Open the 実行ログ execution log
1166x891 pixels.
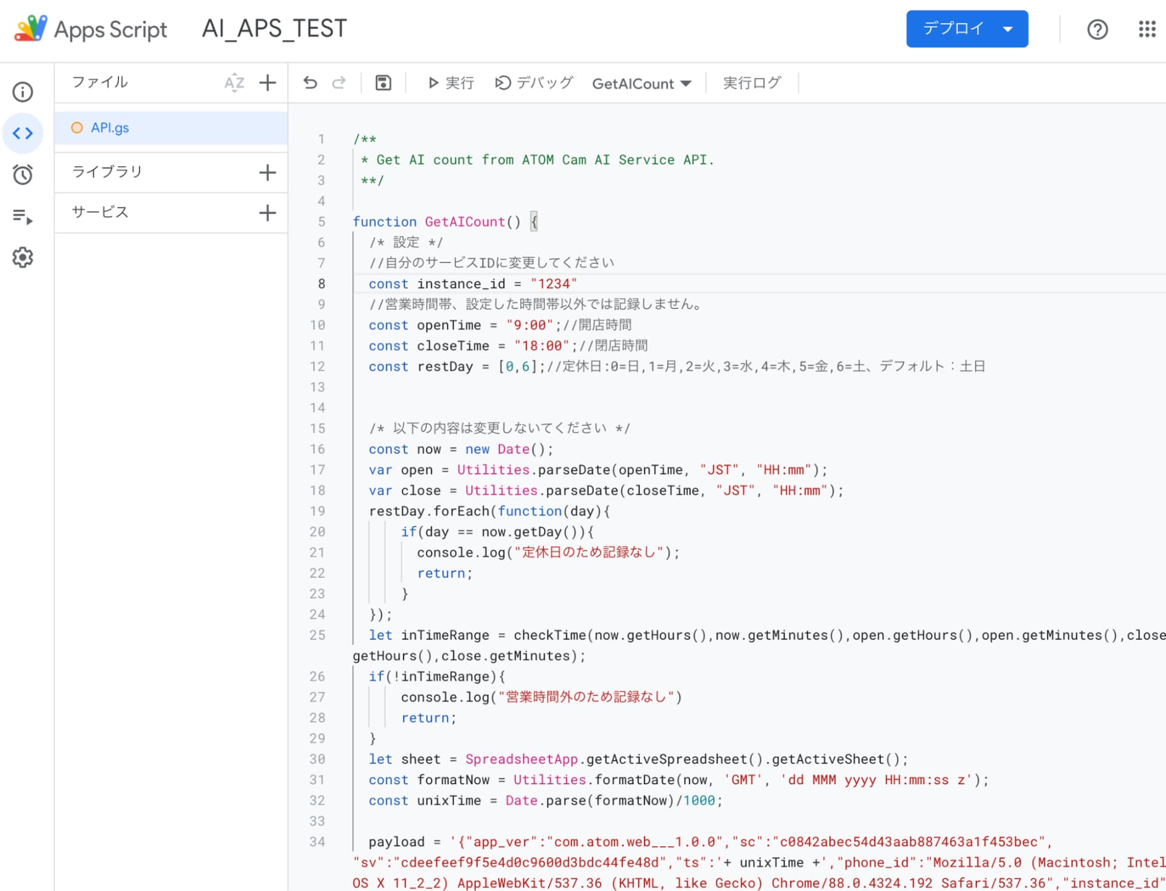click(x=752, y=83)
